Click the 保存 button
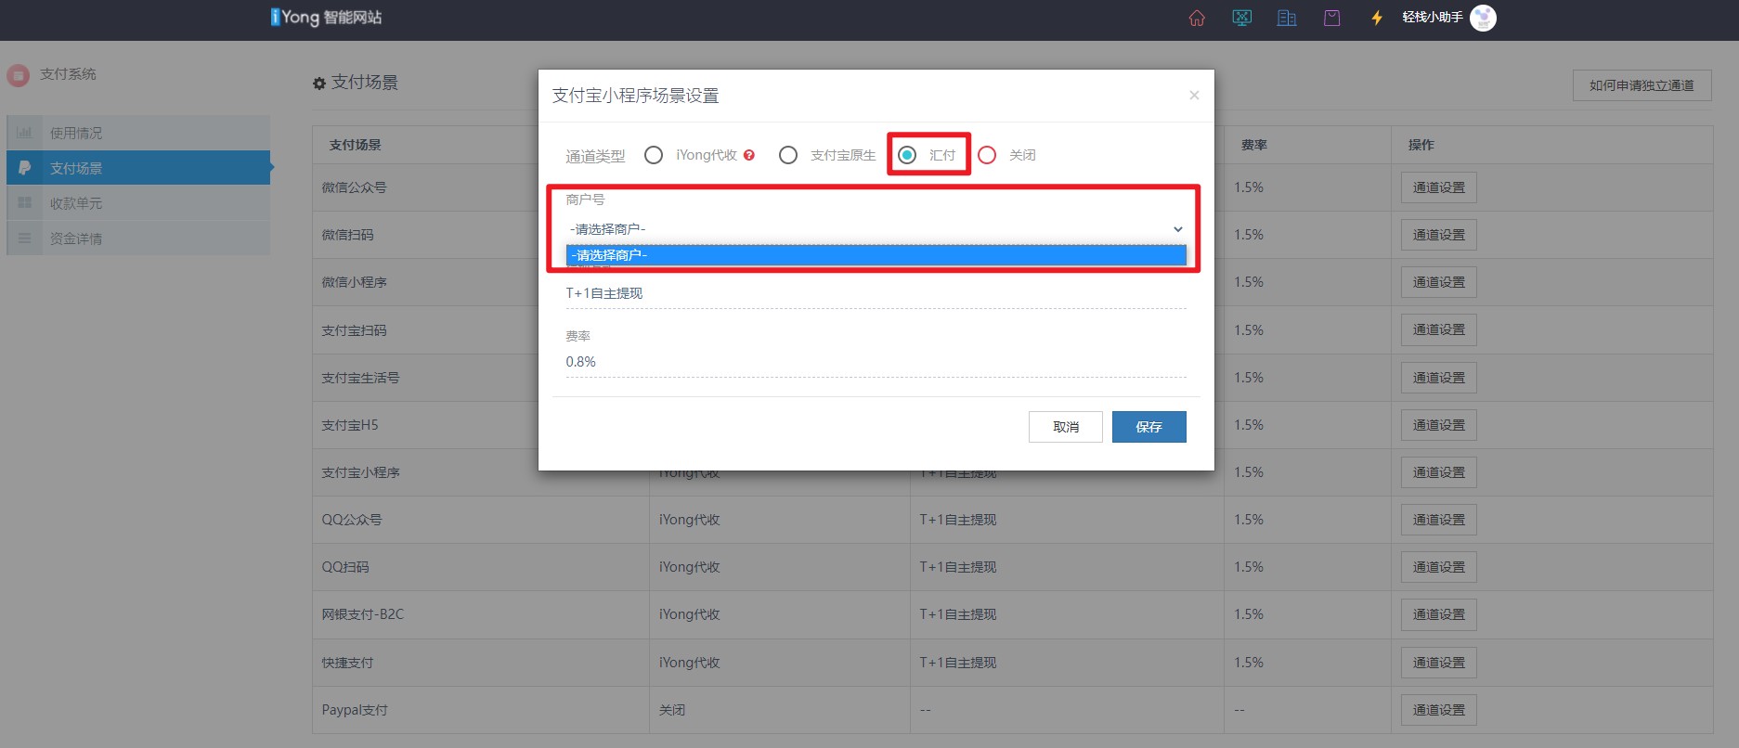The image size is (1739, 748). click(1149, 427)
